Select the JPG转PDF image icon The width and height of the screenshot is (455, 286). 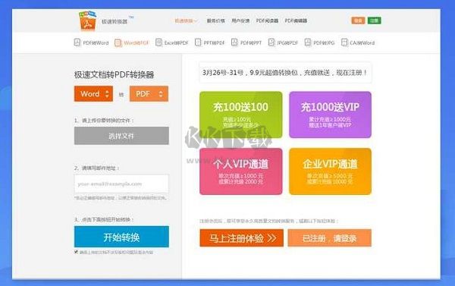pos(271,42)
